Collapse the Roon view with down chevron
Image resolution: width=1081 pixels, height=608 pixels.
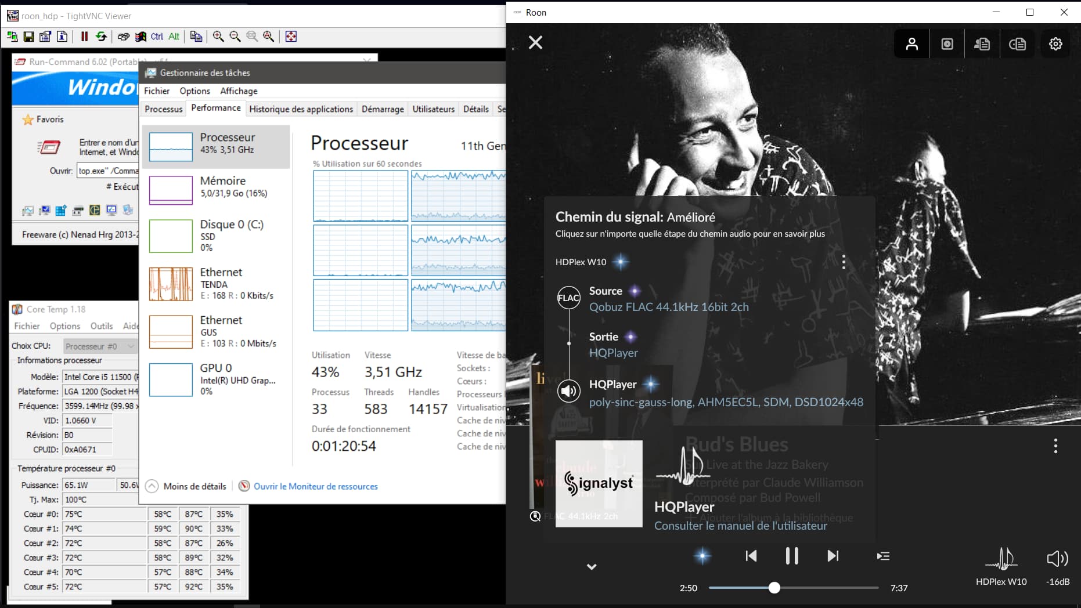point(591,567)
